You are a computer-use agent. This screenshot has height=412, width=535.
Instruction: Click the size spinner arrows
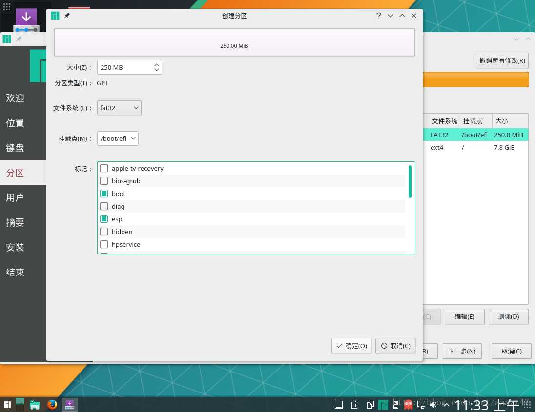156,67
